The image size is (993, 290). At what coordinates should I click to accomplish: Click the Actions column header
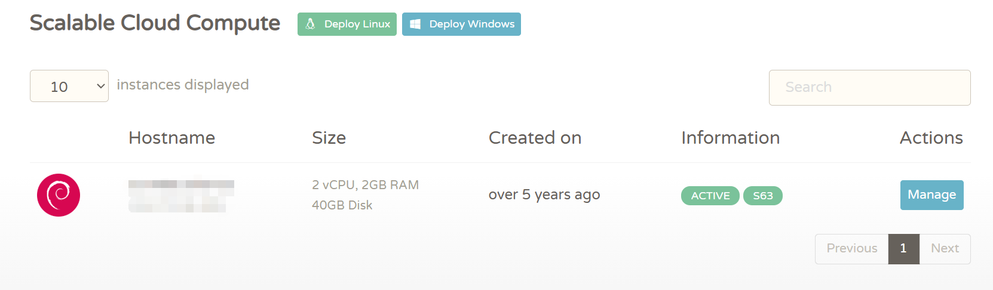pyautogui.click(x=931, y=138)
